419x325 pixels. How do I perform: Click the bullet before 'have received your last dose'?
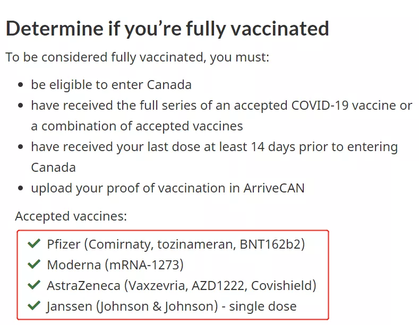click(21, 147)
